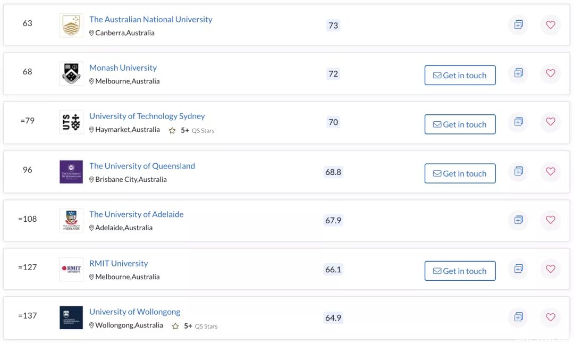Add University of Queensland to compare
The width and height of the screenshot is (574, 343).
pos(518,171)
